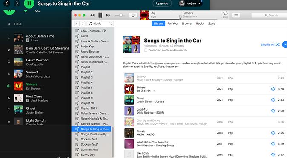Click the iTunes back chevron
The height and width of the screenshot is (158, 287).
pyautogui.click(x=77, y=23)
